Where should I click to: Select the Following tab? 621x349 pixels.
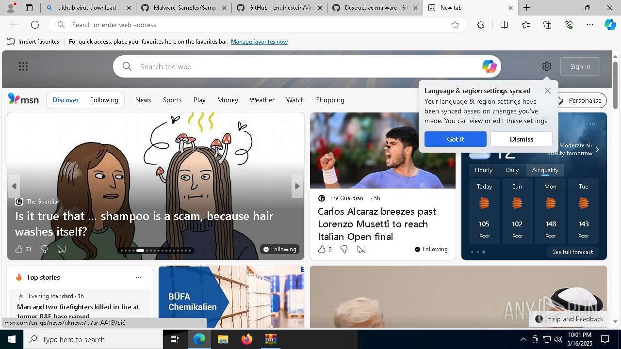[104, 100]
